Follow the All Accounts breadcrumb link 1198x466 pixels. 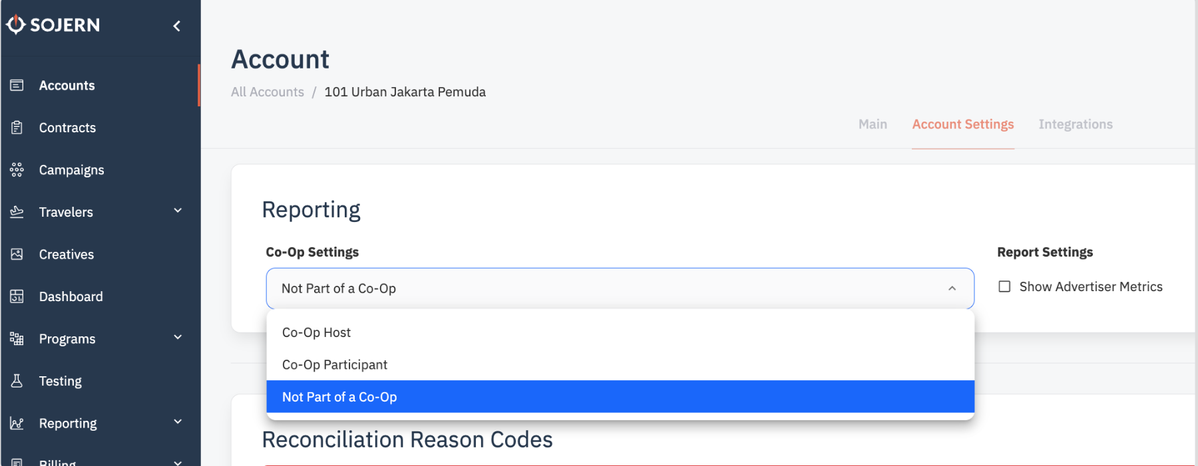tap(267, 92)
